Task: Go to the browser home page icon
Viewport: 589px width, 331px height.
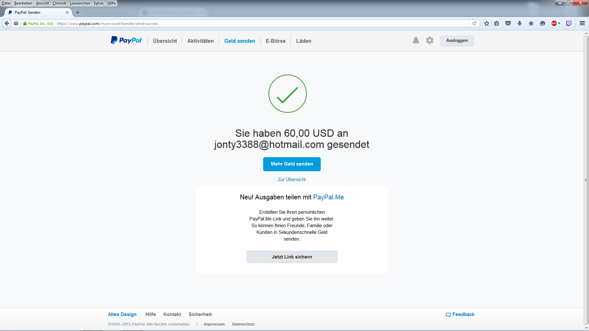Action: pyautogui.click(x=531, y=23)
